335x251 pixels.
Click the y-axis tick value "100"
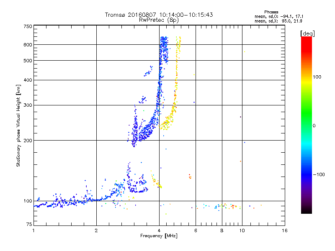(28, 201)
